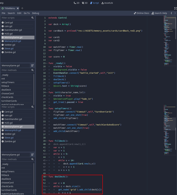Open the AssetLib view
The image size is (177, 195).
(107, 3)
